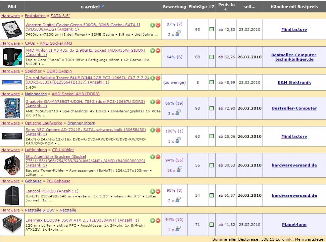Open the 2 x comments icon for Enermax ECO80+
The image size is (326, 242).
tap(178, 229)
